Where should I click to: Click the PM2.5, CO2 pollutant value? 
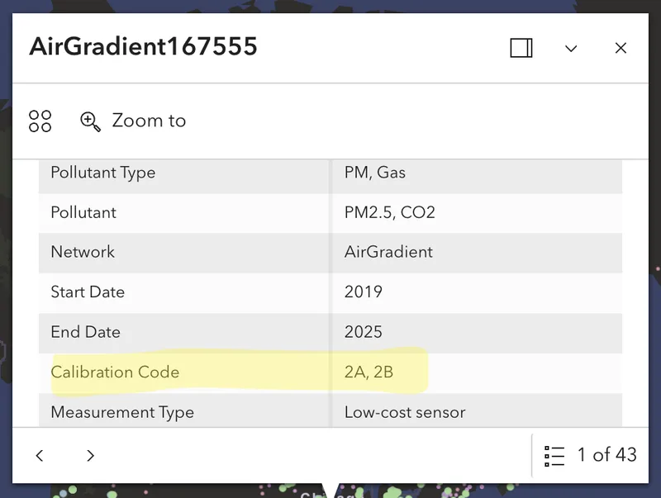pos(389,212)
